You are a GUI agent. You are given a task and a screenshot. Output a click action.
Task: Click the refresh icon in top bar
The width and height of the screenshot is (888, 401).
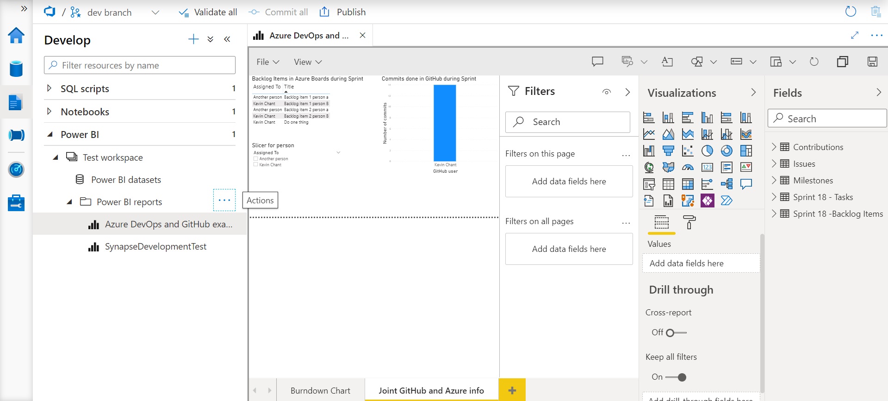851,12
